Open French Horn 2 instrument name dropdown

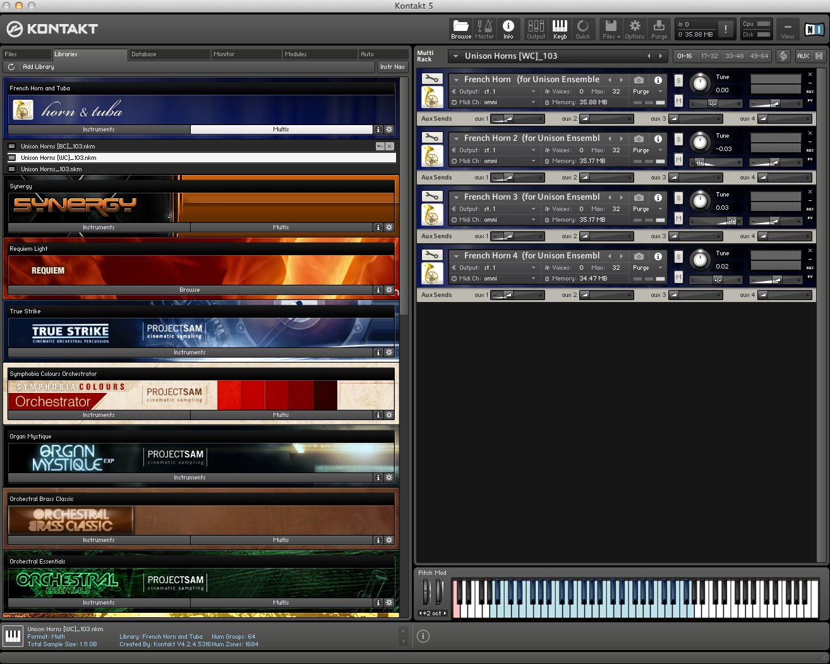click(x=456, y=138)
